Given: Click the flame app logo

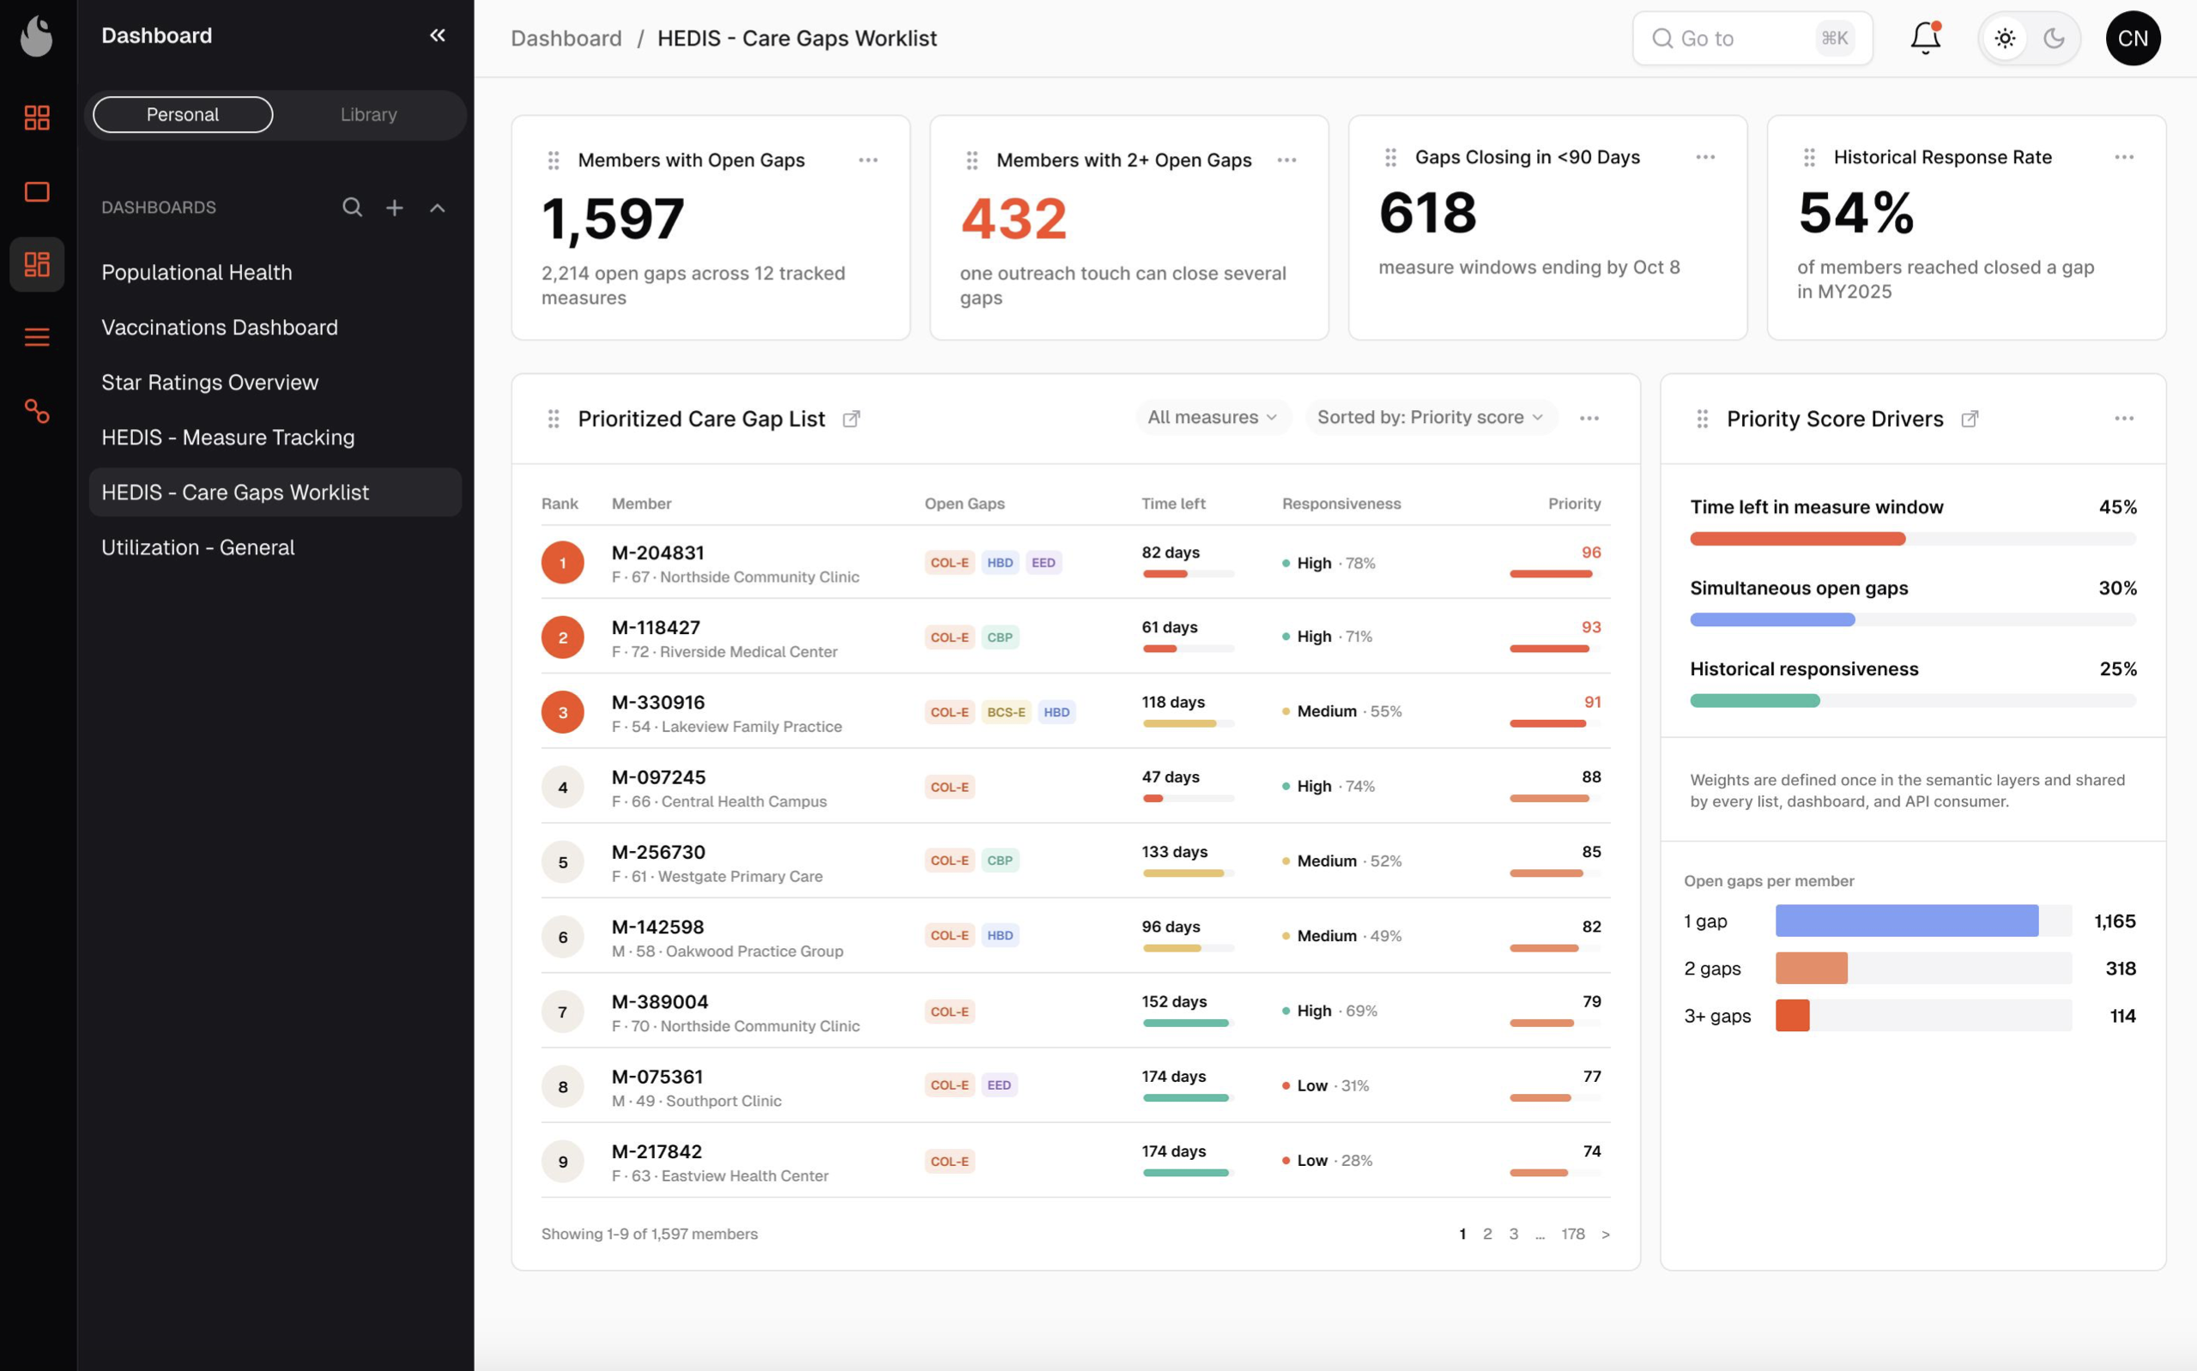Looking at the screenshot, I should (x=36, y=36).
